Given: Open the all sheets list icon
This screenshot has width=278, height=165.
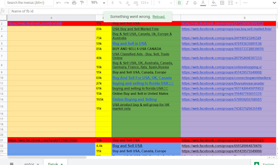Looking at the screenshot, I should (x=11, y=164).
